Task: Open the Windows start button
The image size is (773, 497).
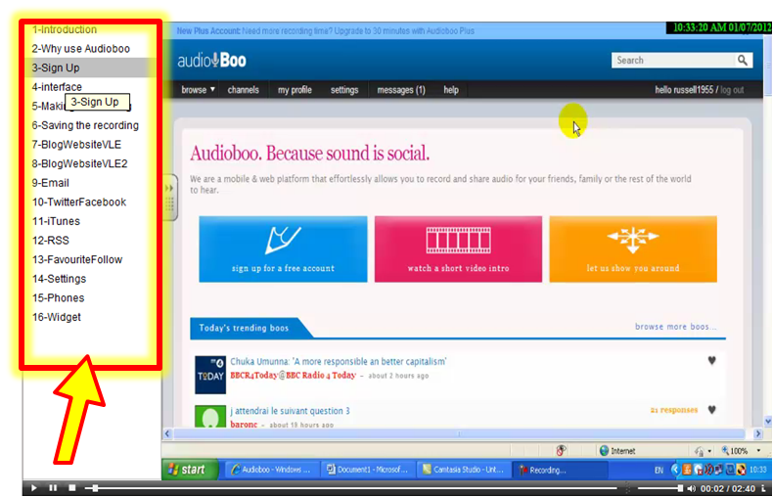Action: [190, 470]
